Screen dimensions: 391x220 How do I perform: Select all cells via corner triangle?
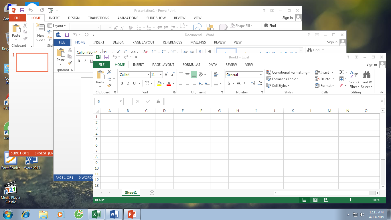(x=97, y=111)
